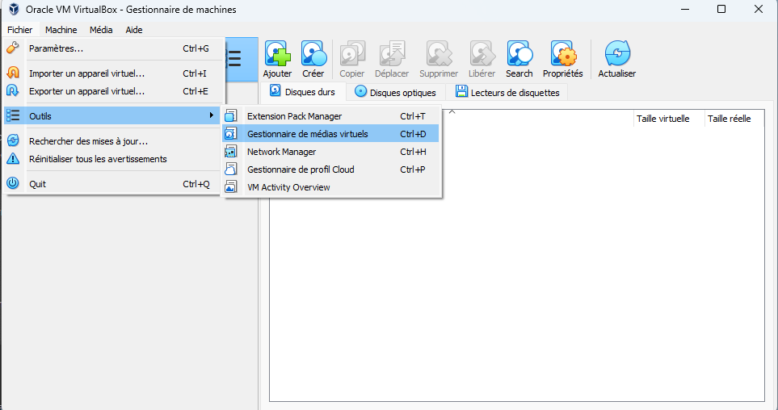Switch to the Lecteurs de disquettes tab

(x=507, y=92)
